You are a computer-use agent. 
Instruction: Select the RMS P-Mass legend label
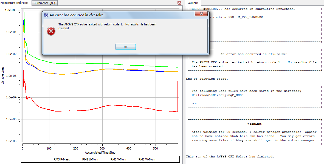click(62, 159)
